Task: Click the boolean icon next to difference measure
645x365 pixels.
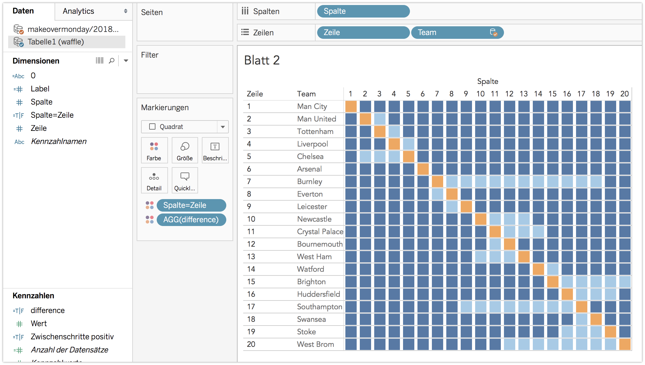Action: 18,311
